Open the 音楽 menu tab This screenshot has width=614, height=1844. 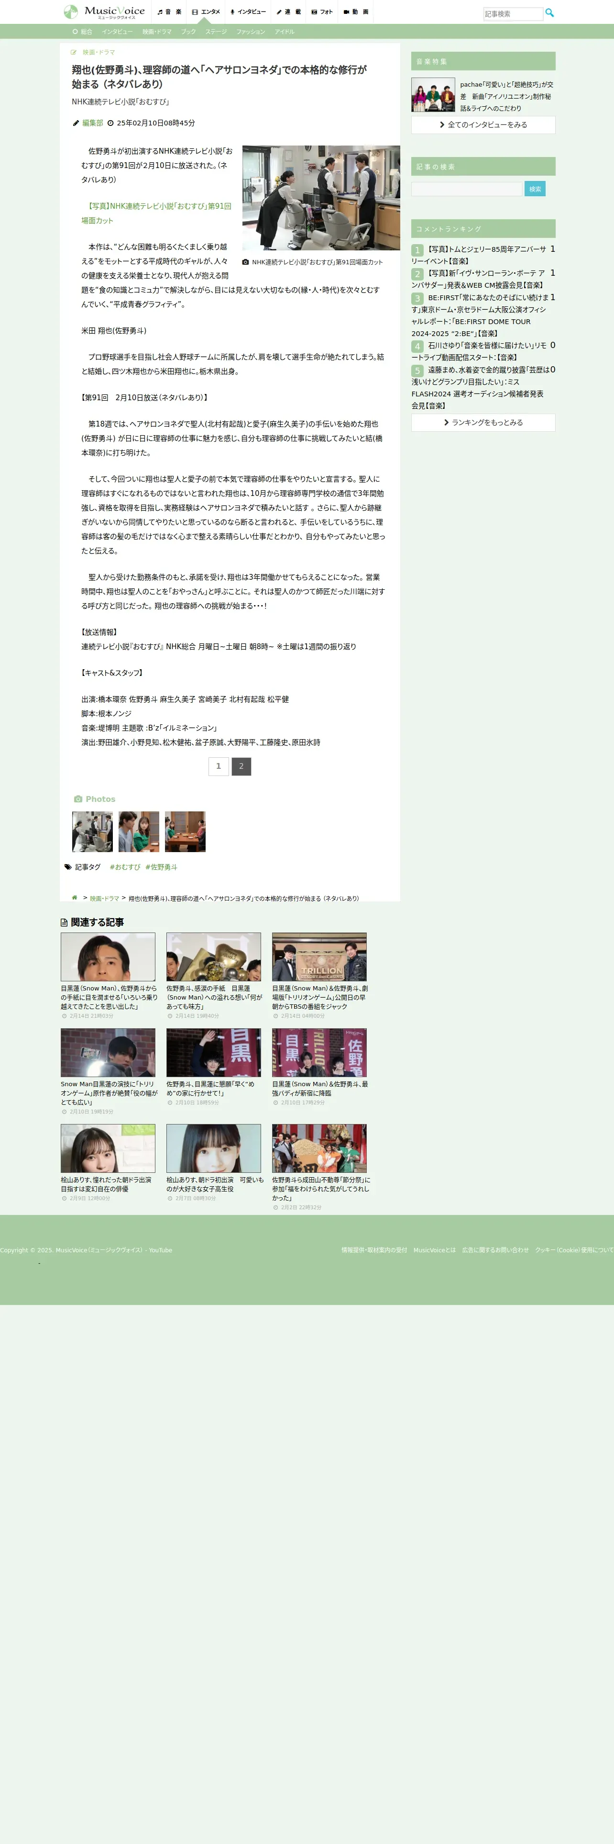(x=169, y=12)
